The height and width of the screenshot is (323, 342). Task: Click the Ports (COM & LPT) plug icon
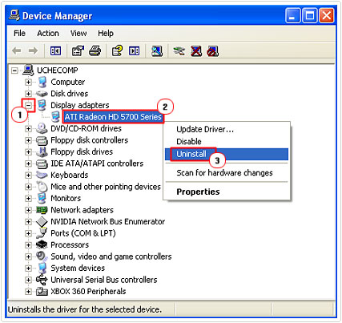[x=42, y=233]
